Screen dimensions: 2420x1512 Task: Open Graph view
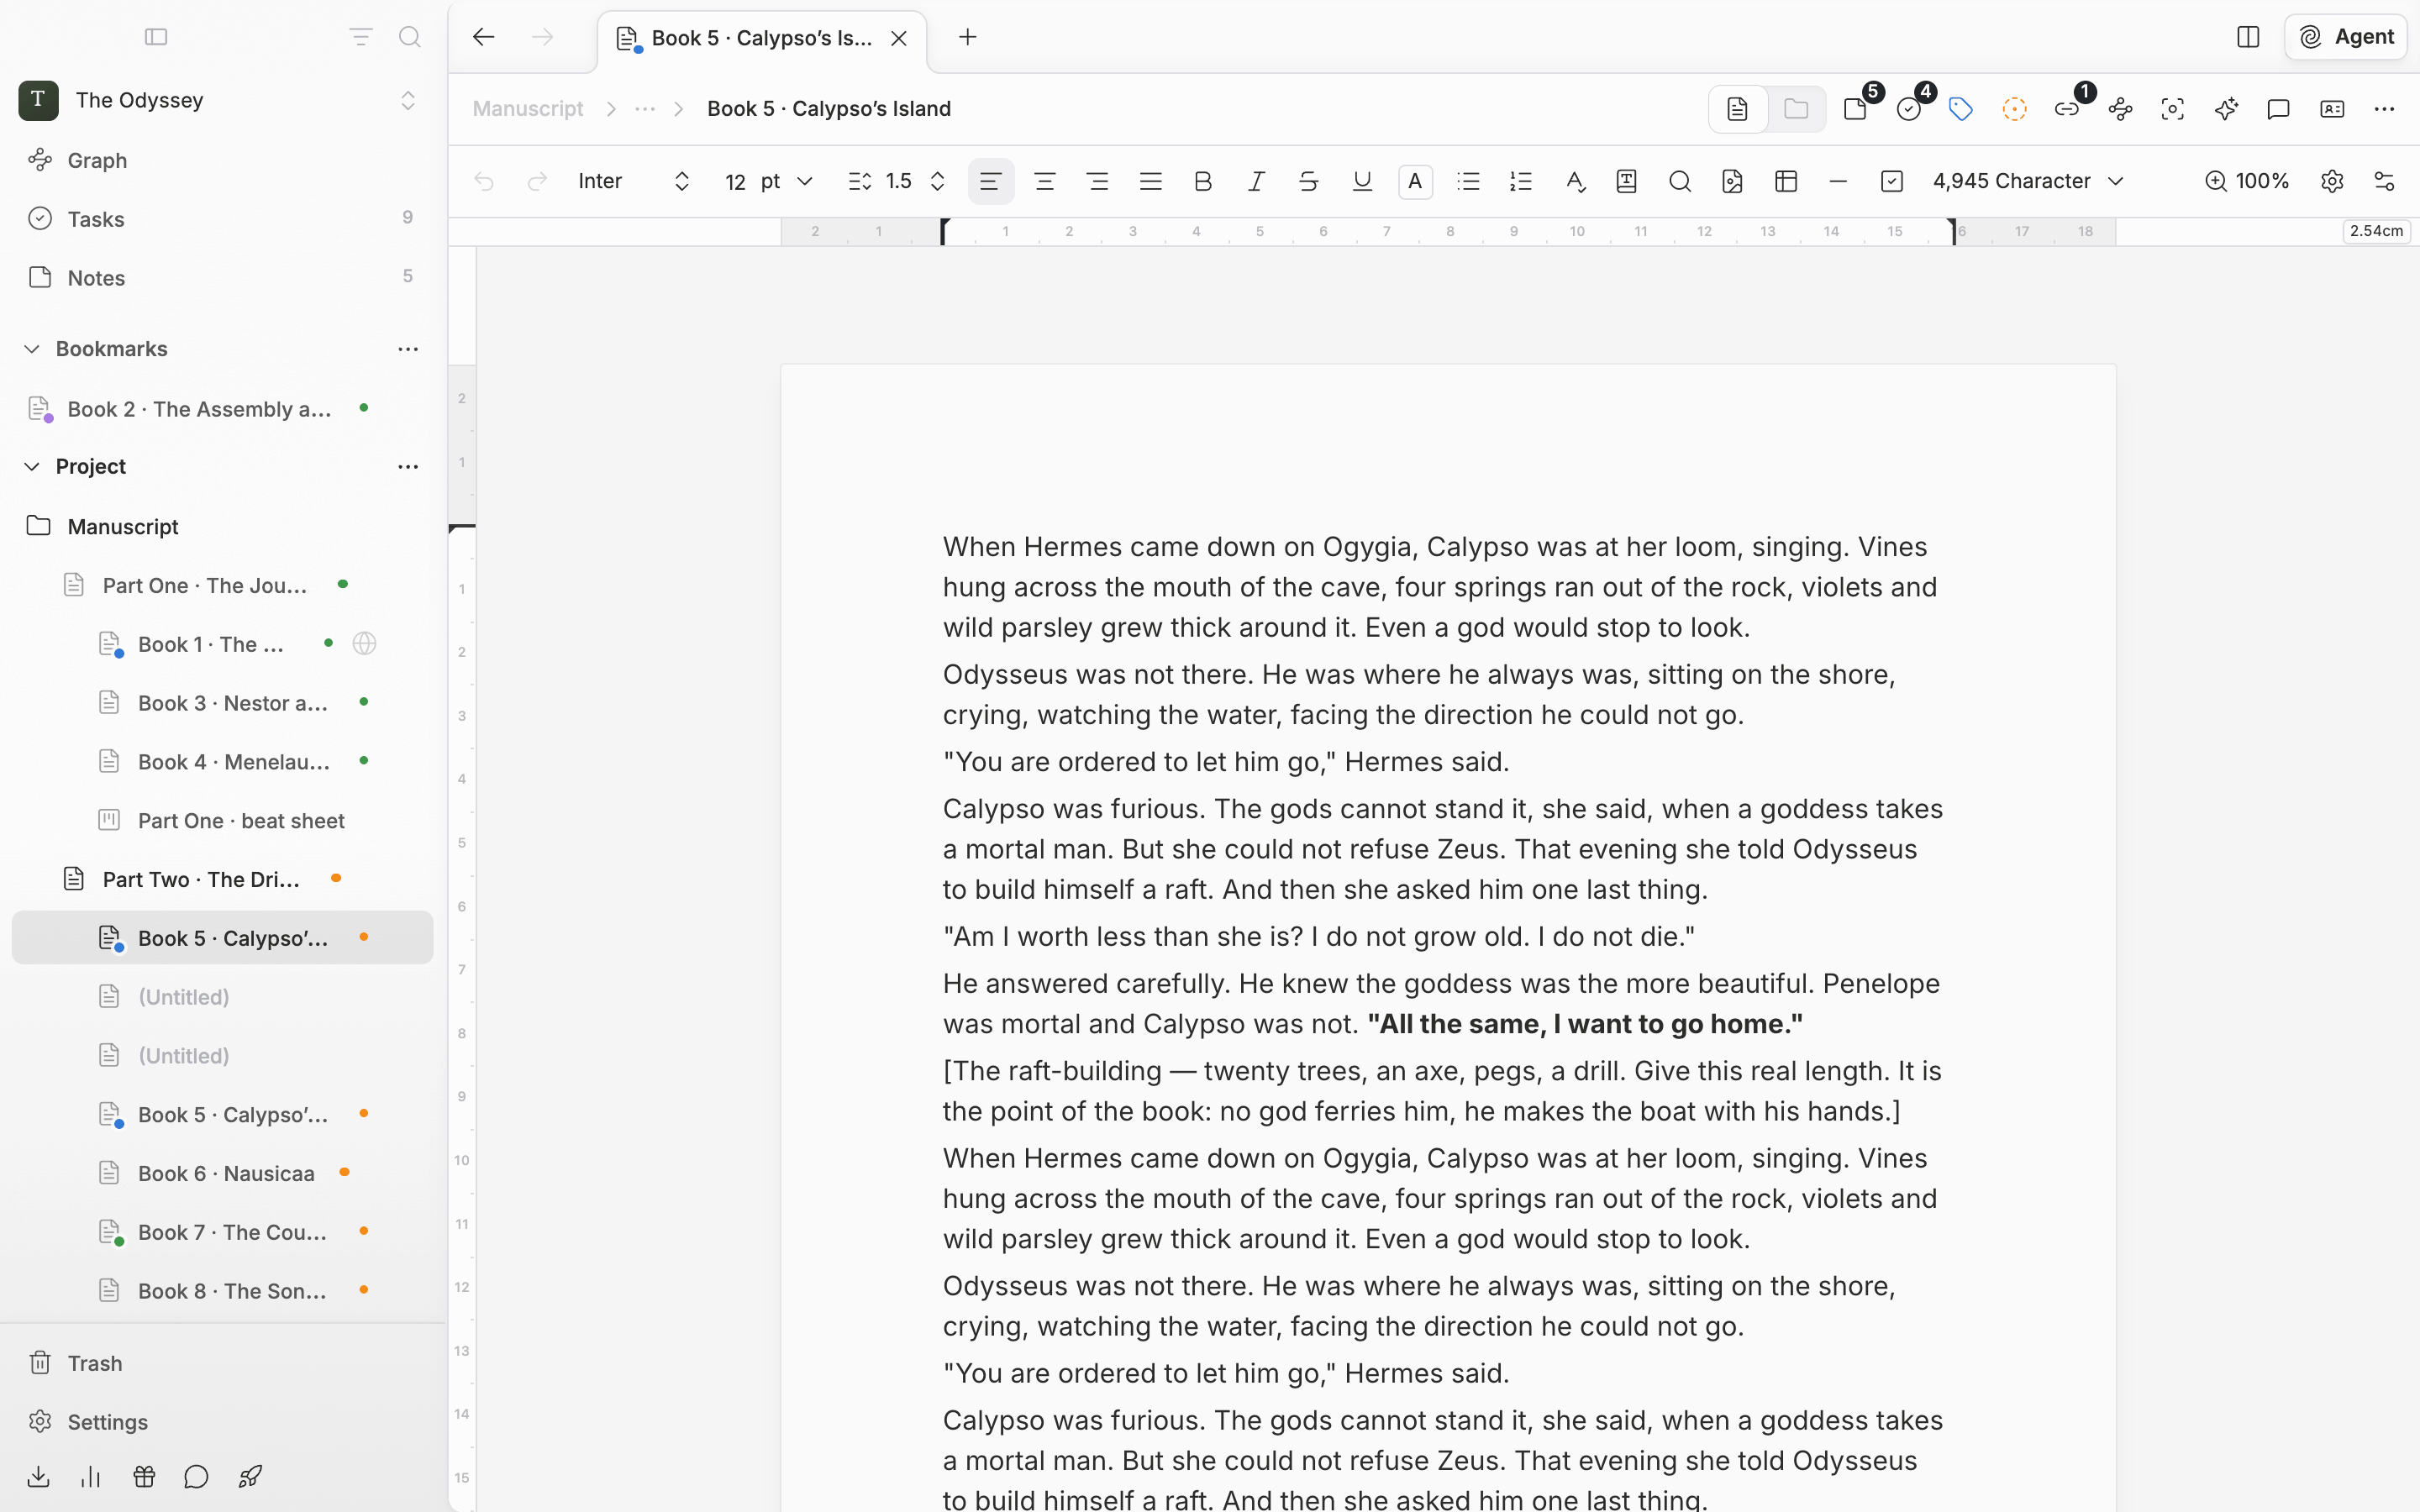[x=222, y=160]
